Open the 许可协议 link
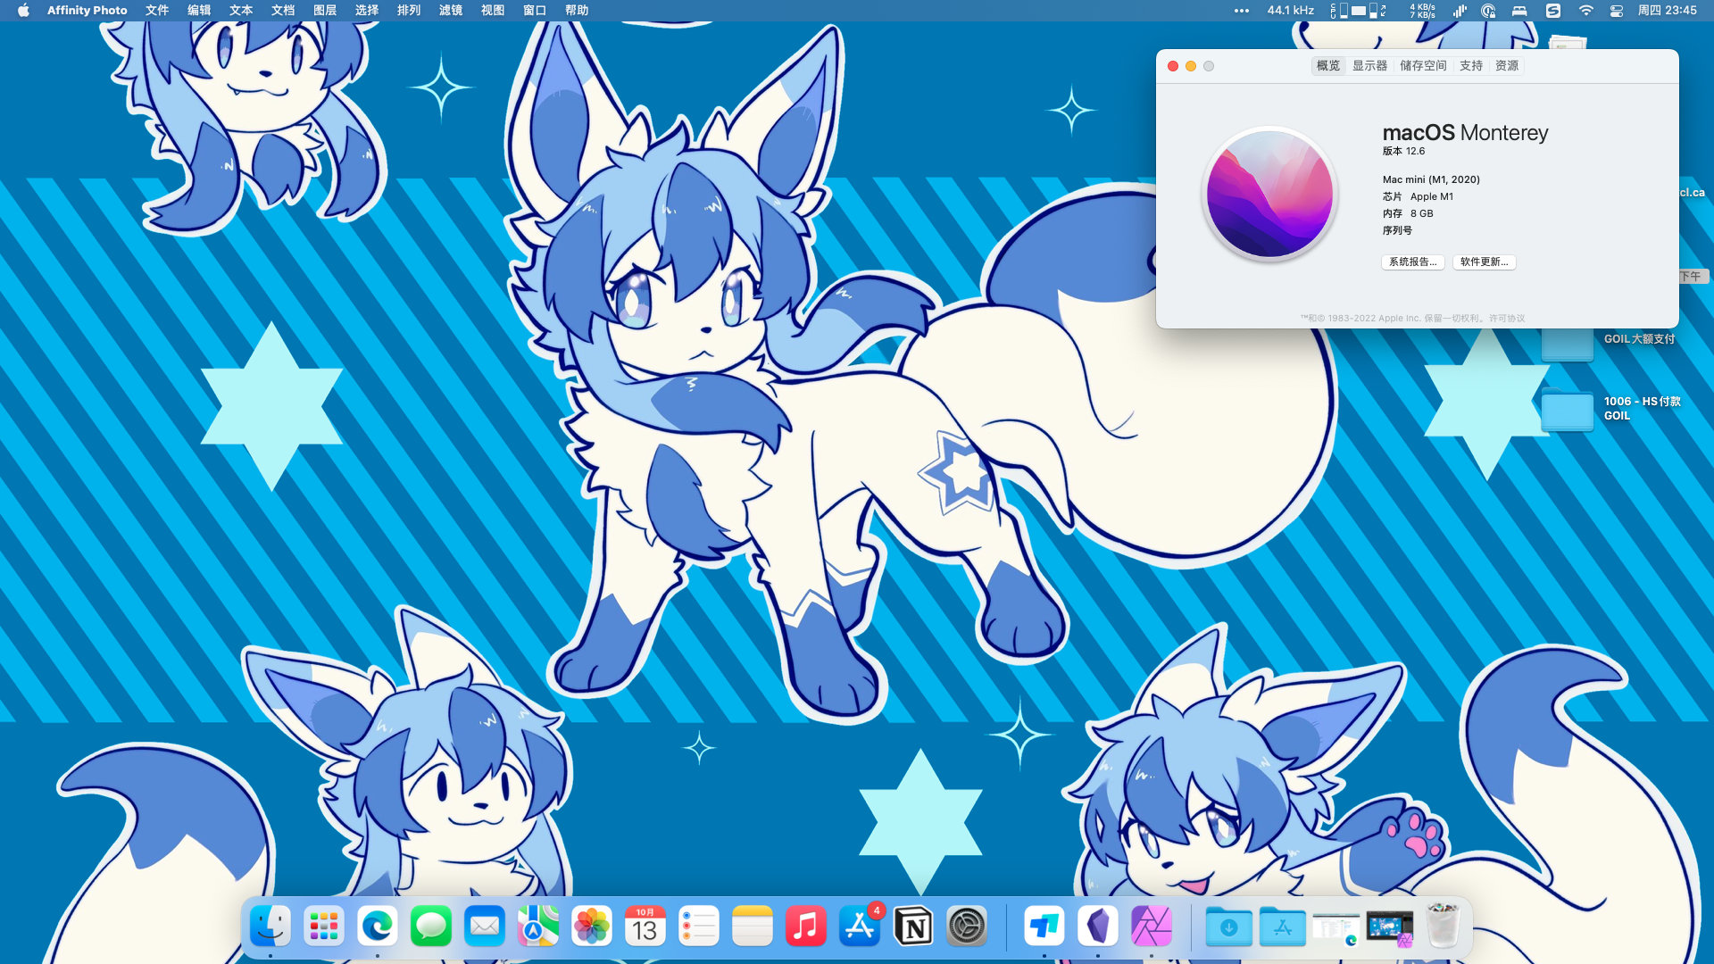This screenshot has width=1714, height=964. tap(1507, 319)
